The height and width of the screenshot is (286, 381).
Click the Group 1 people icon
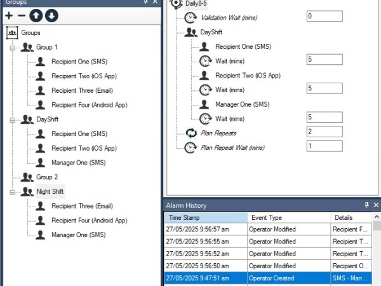(x=27, y=47)
